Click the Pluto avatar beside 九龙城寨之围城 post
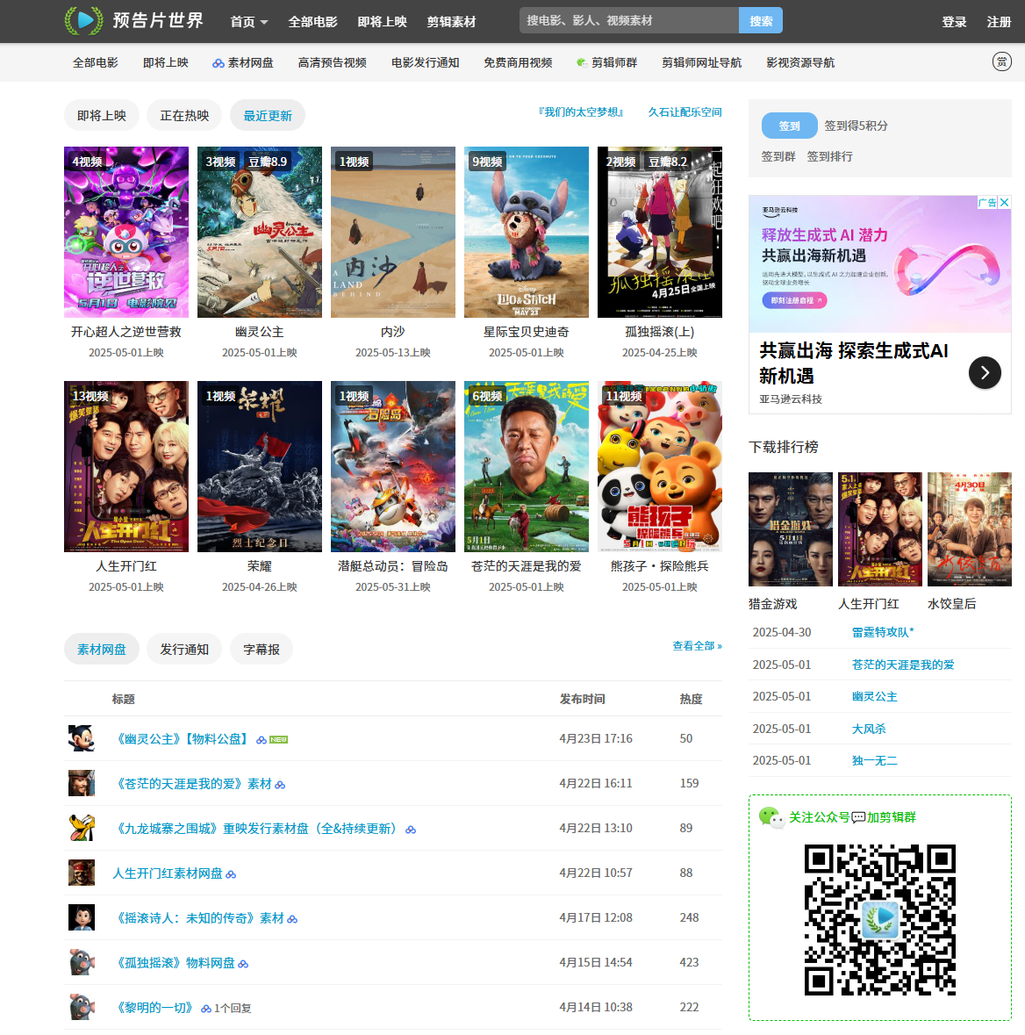Viewport: 1025px width, 1035px height. click(82, 828)
